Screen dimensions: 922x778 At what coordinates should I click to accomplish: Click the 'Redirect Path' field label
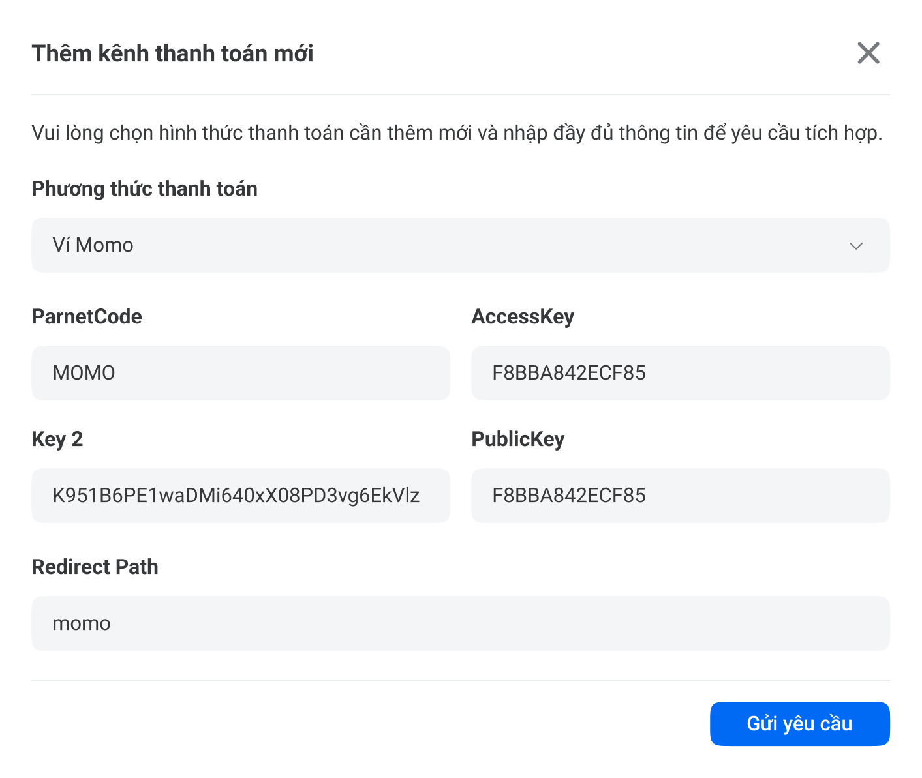point(95,567)
